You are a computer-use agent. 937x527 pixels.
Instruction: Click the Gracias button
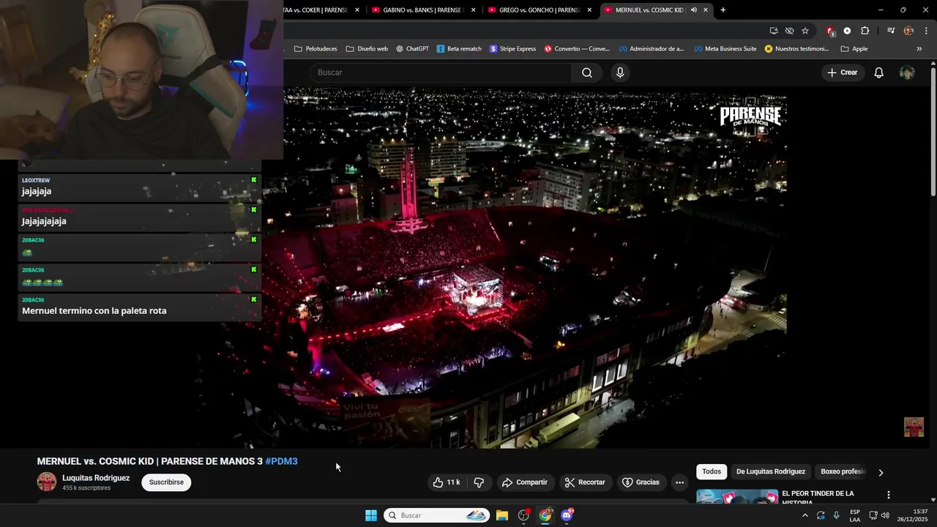641,482
